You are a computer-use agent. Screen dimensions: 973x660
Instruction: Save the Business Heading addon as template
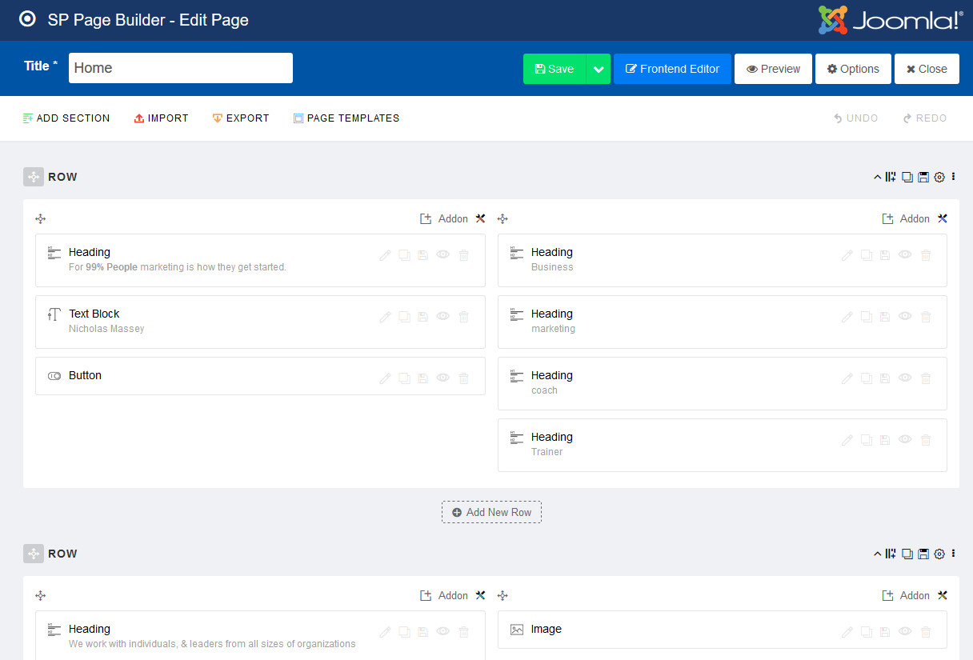[884, 254]
